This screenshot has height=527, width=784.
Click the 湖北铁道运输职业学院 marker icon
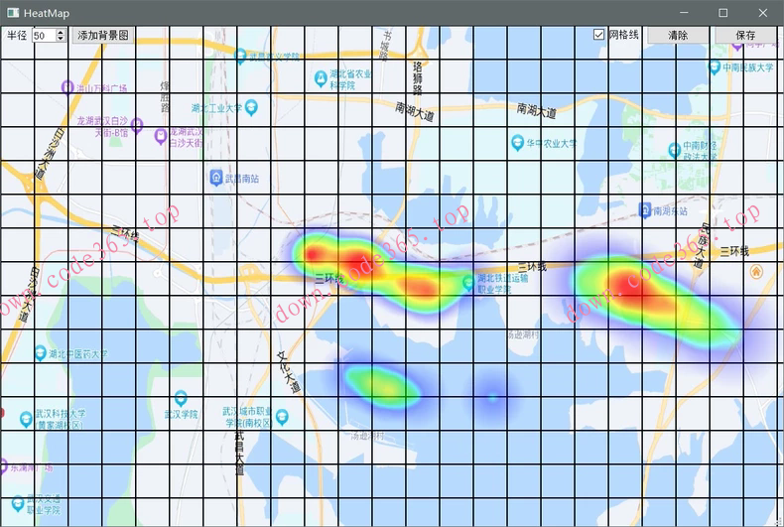[468, 283]
